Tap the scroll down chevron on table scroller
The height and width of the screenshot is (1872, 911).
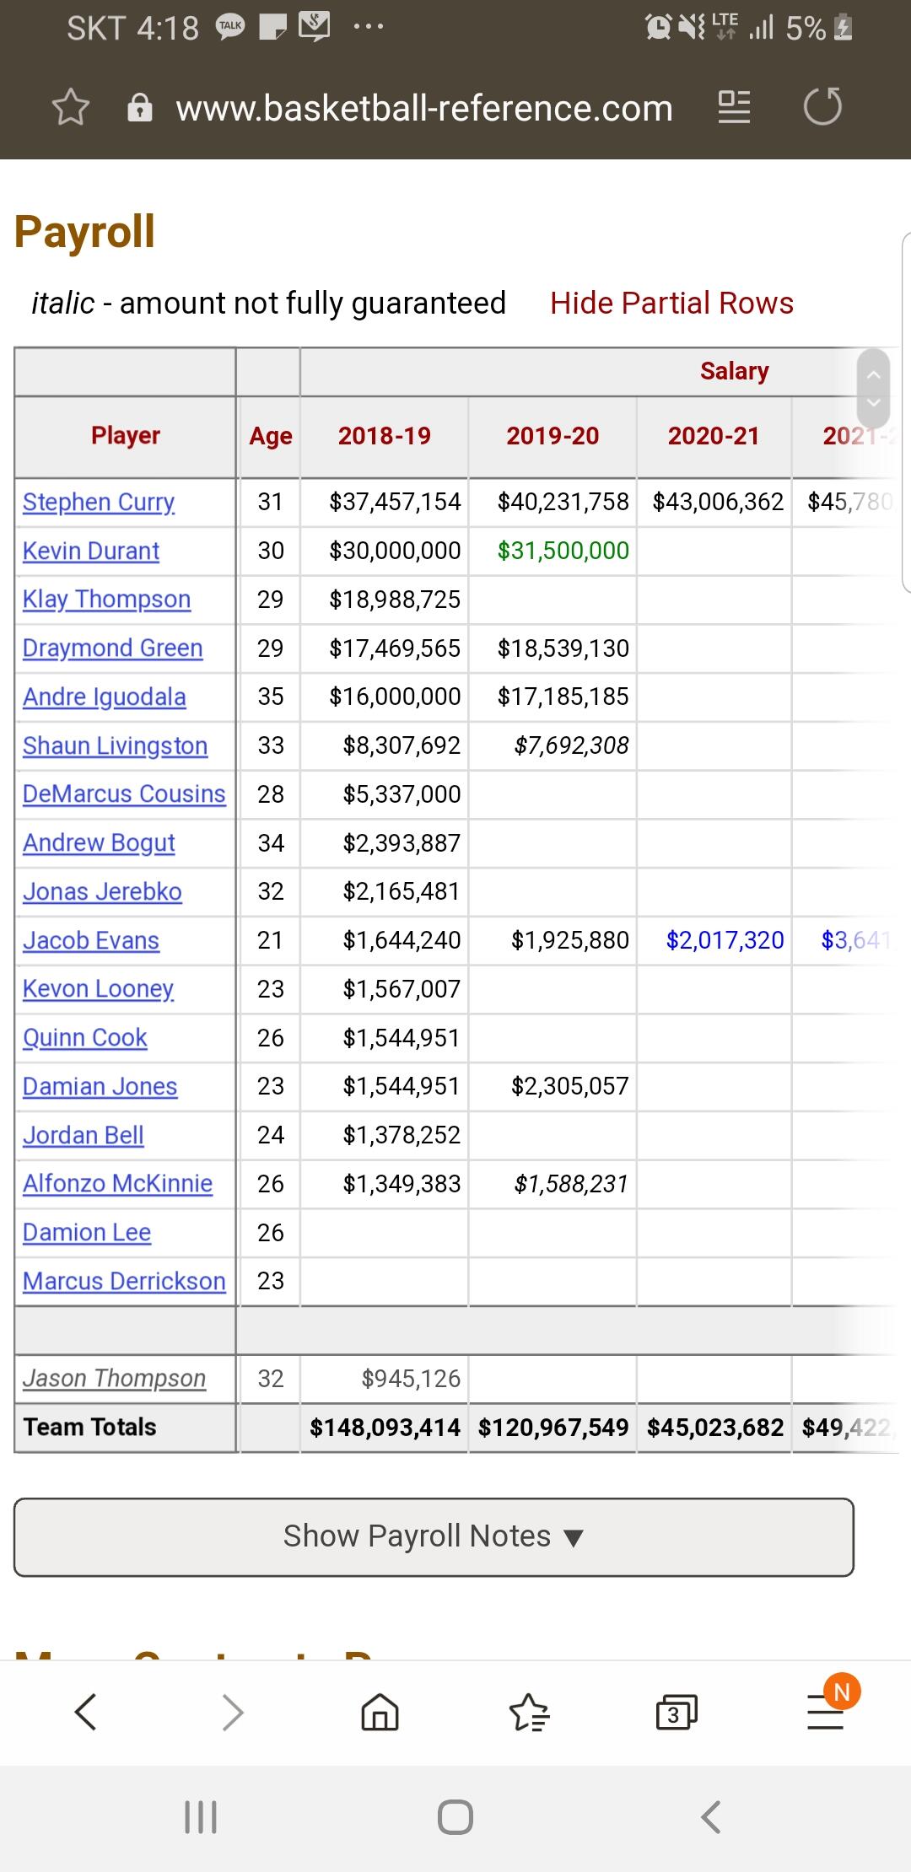(874, 402)
